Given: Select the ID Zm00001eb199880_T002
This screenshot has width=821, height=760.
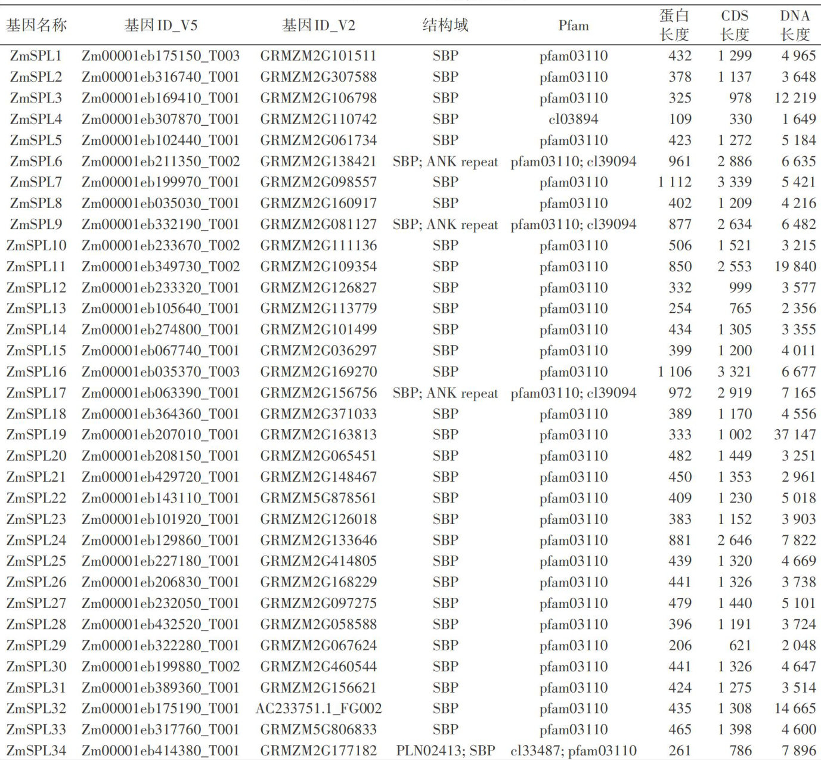Looking at the screenshot, I should pyautogui.click(x=160, y=666).
